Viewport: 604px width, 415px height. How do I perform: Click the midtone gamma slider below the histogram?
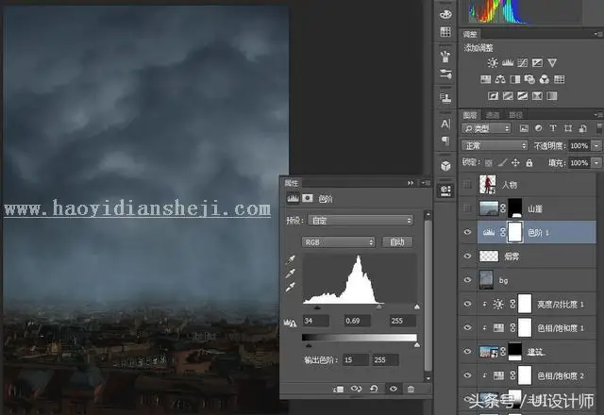pos(379,307)
